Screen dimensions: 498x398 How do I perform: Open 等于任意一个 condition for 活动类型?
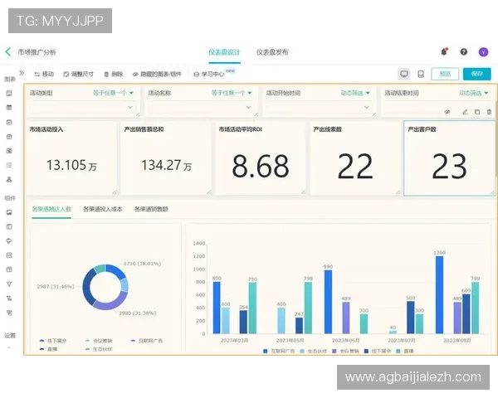tap(113, 93)
